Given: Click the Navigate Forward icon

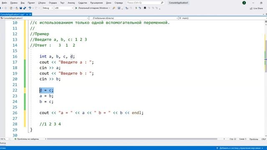Looking at the screenshot, I should (5, 8).
